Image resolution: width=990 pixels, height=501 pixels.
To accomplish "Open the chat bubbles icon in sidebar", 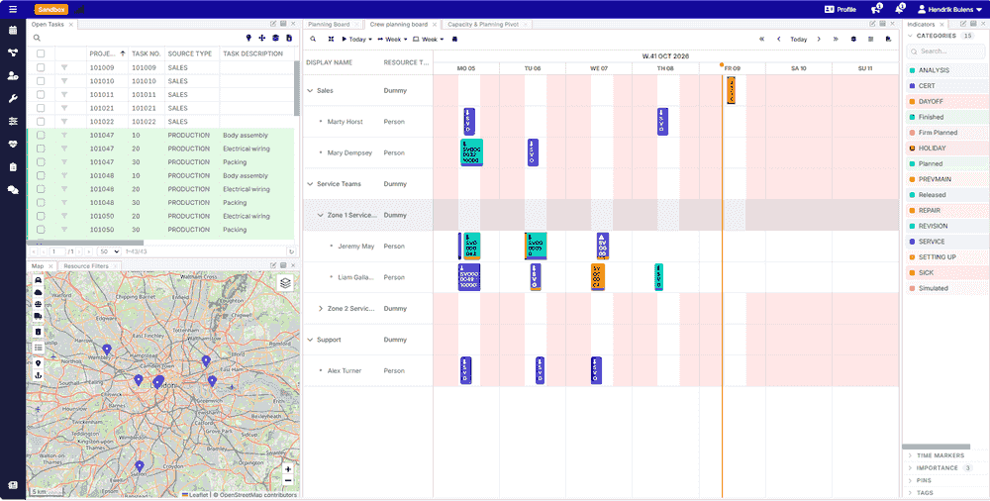I will [x=13, y=189].
